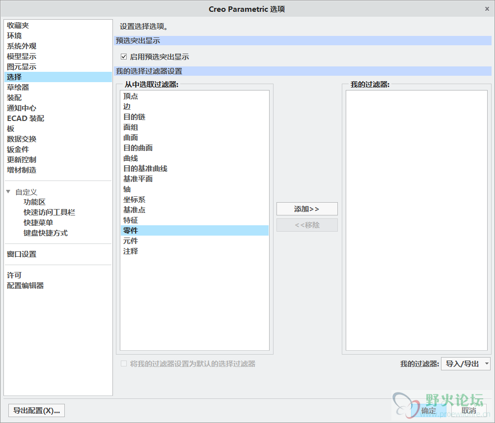
Task: Open the 数据交换 category
Action: 58,139
